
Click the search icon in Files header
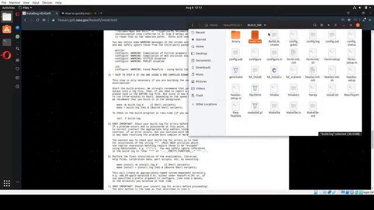[315, 25]
